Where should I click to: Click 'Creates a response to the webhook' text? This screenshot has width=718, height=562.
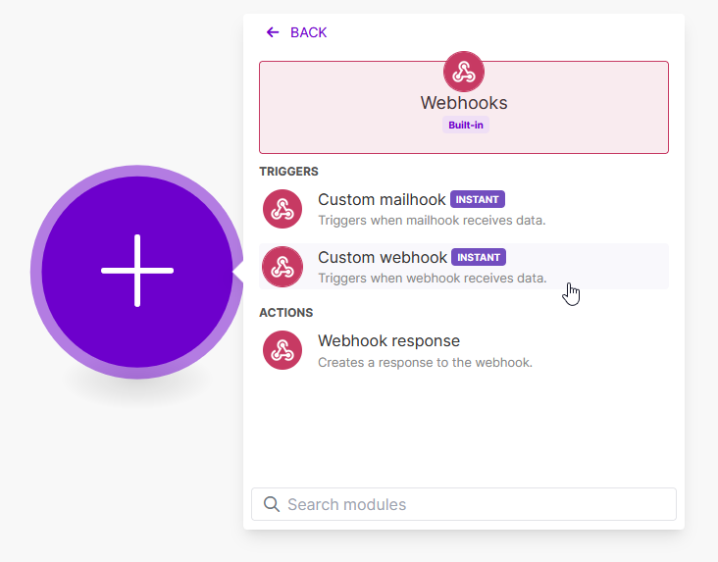pyautogui.click(x=425, y=362)
